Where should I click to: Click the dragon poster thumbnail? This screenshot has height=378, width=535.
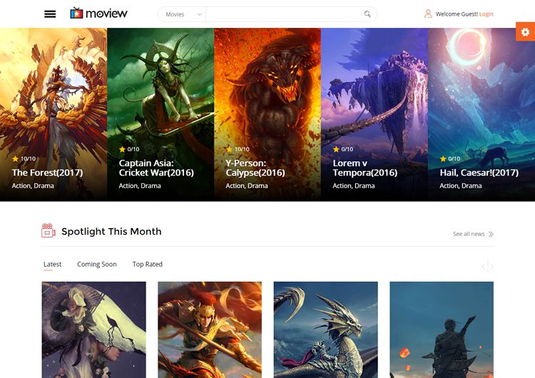[x=325, y=330]
